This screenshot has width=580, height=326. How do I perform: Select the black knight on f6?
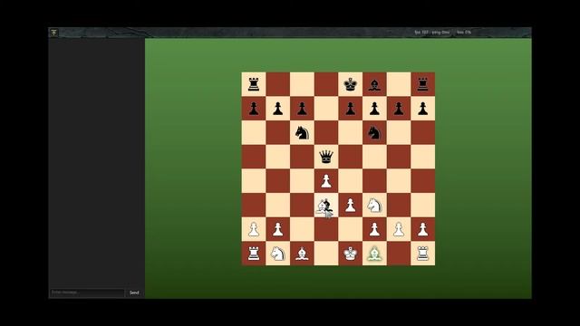pyautogui.click(x=374, y=133)
